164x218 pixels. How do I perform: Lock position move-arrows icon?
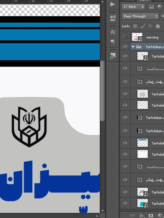[x=150, y=26]
